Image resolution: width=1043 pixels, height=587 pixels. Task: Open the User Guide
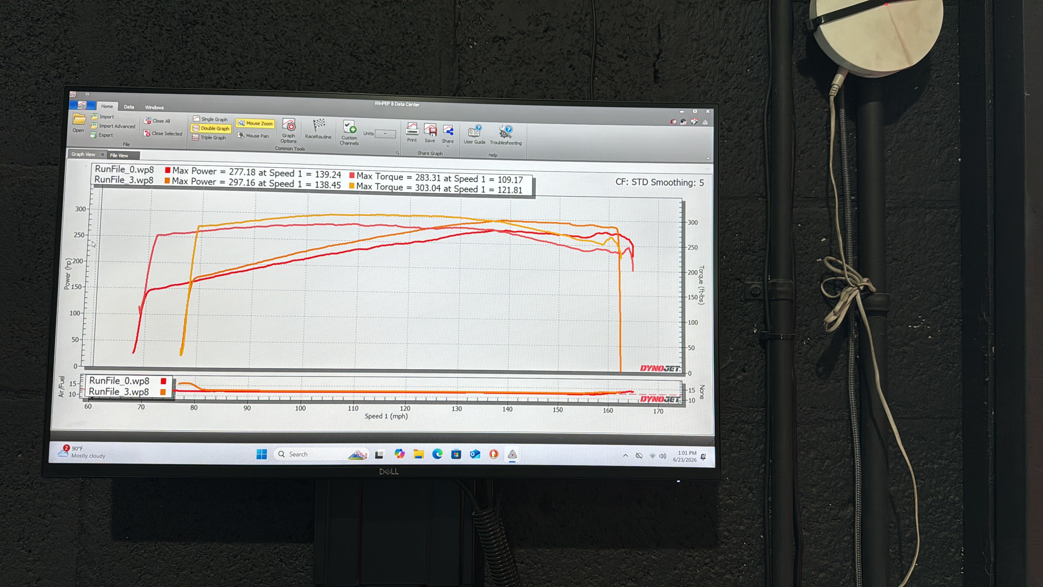click(x=475, y=135)
